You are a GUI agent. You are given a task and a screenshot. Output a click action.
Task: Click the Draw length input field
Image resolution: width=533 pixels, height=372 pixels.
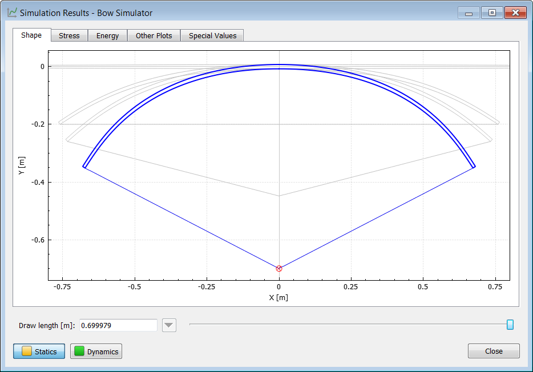click(118, 325)
